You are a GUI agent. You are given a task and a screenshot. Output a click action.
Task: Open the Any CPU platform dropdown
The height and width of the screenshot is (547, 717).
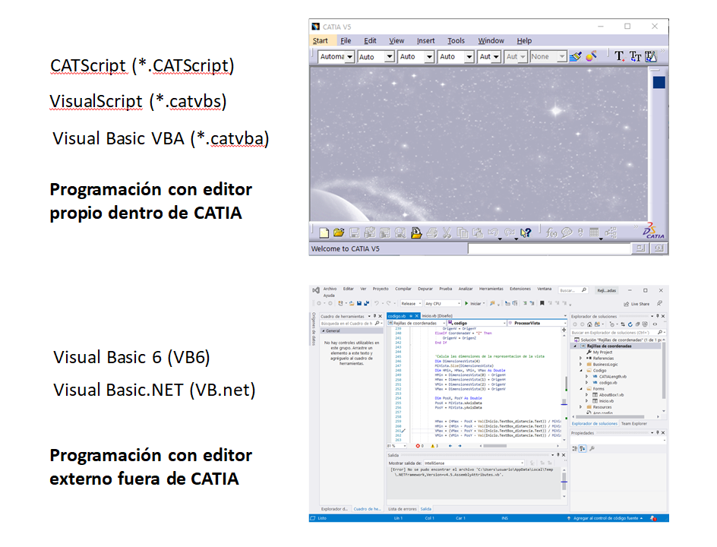coord(442,302)
